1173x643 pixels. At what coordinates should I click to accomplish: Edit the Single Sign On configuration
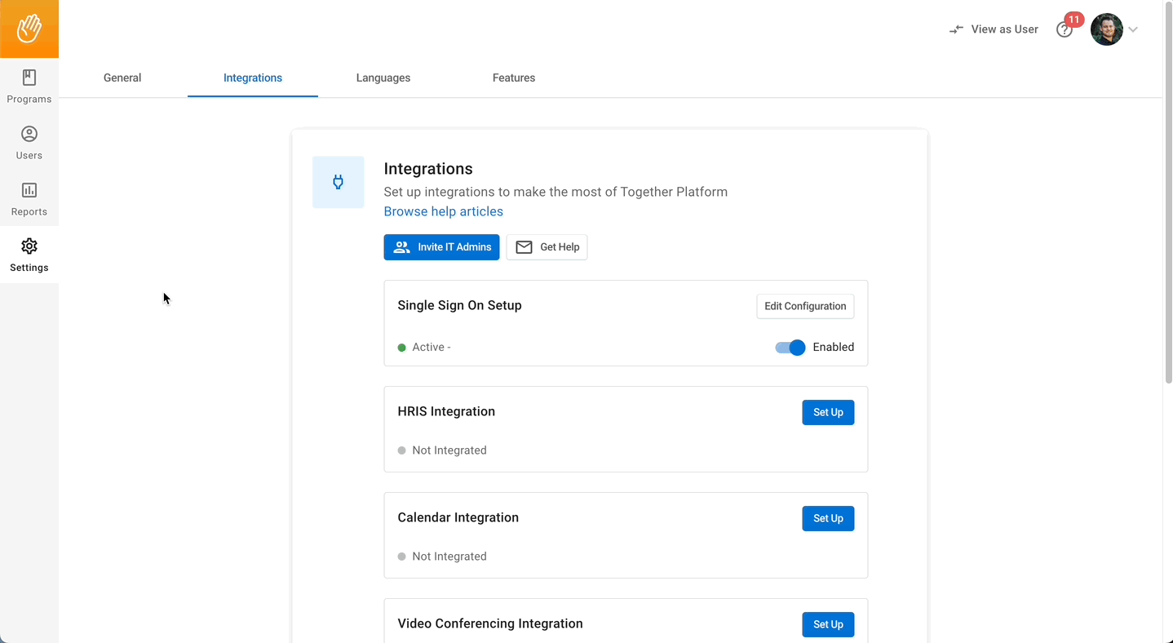pyautogui.click(x=805, y=306)
